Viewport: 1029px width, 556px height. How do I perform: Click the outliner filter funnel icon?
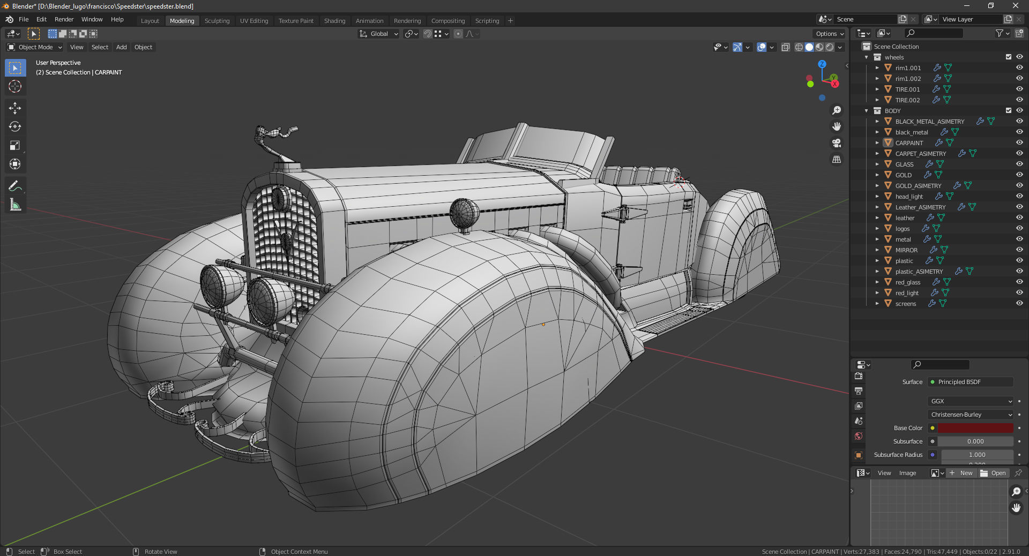999,33
